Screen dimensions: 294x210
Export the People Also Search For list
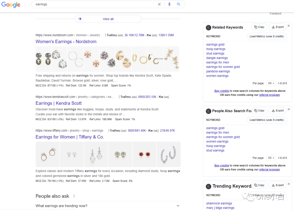[278, 110]
